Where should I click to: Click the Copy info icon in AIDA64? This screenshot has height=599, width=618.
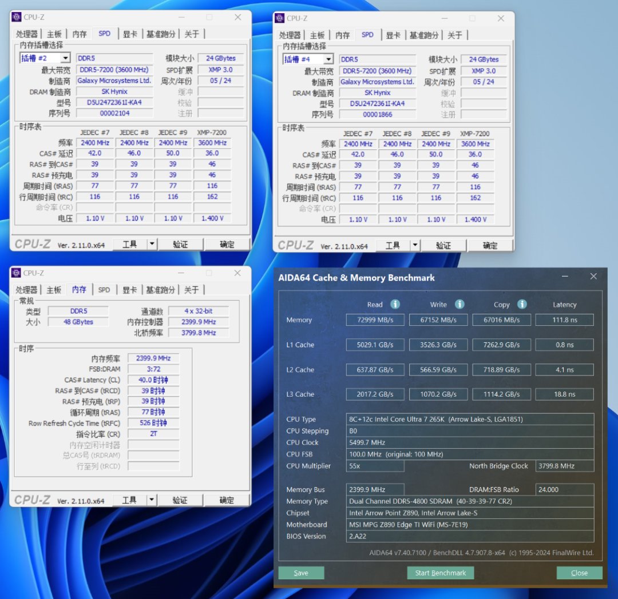pos(522,304)
